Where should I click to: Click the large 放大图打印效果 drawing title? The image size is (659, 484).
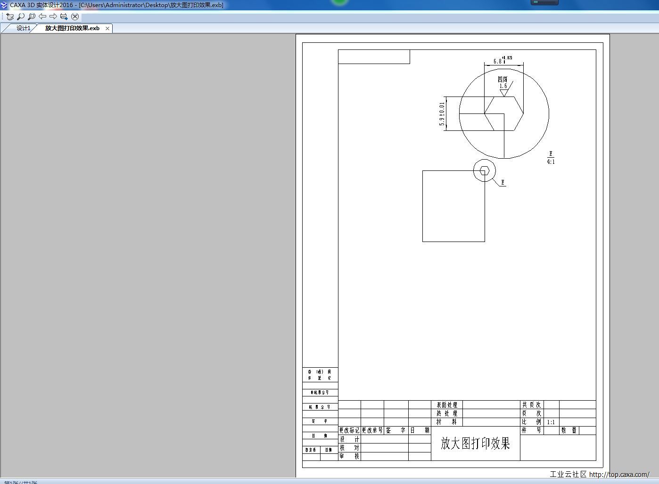click(475, 444)
